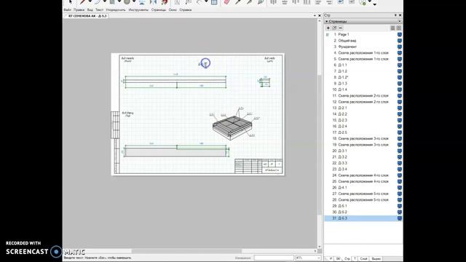Open Line tool variants dropdown arrow

[x=90, y=2]
